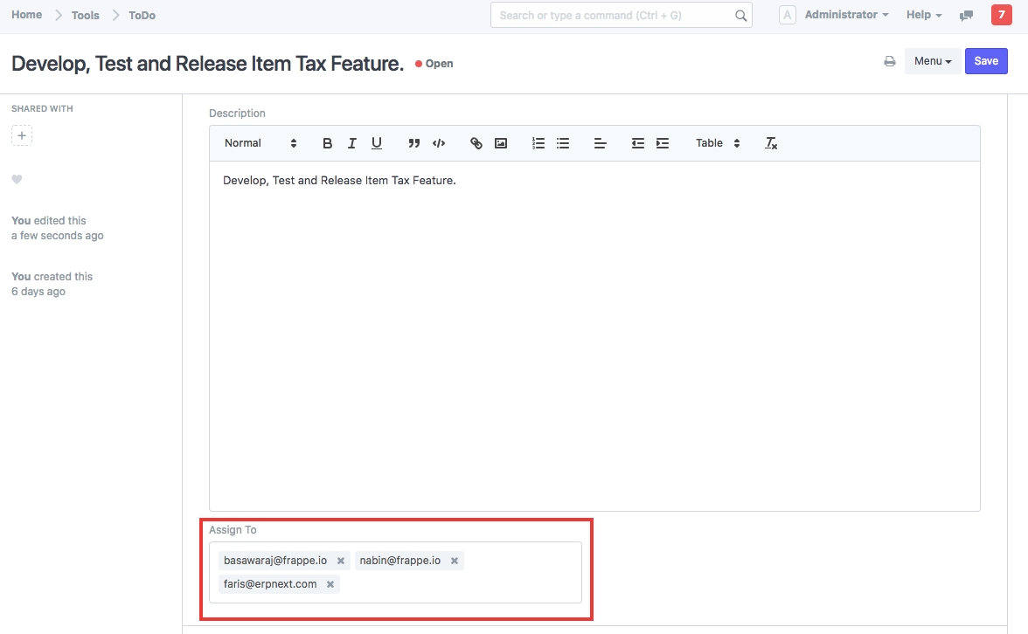Save the ToDo document

click(986, 61)
